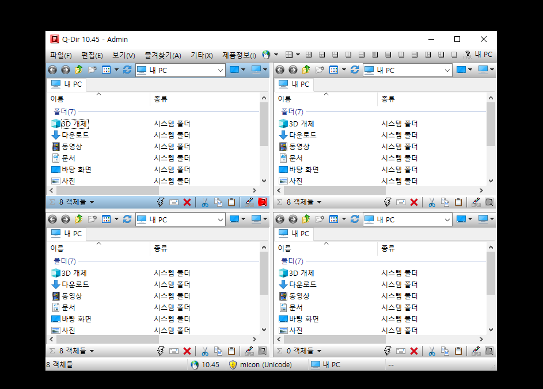Click the globe mouse icon in menu bar
This screenshot has width=543, height=389.
tap(266, 55)
